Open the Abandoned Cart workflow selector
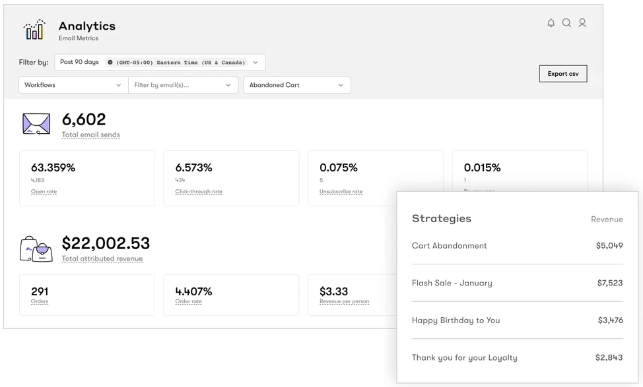Image resolution: width=643 pixels, height=387 pixels. pyautogui.click(x=296, y=85)
